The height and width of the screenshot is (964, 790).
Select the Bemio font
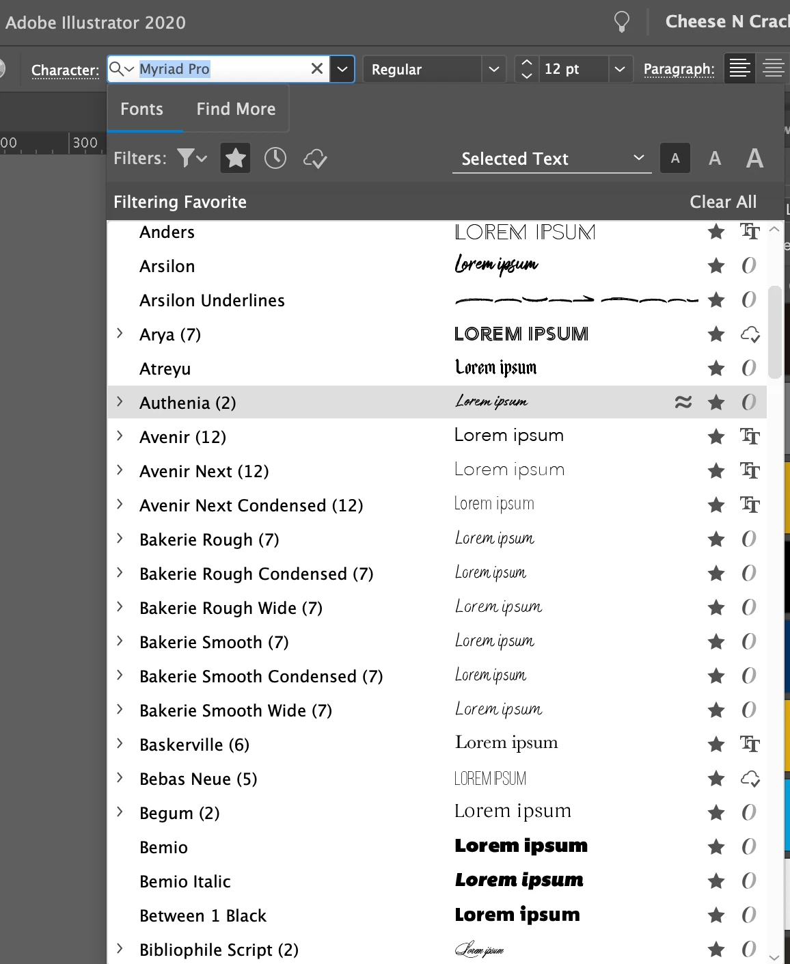pyautogui.click(x=437, y=847)
